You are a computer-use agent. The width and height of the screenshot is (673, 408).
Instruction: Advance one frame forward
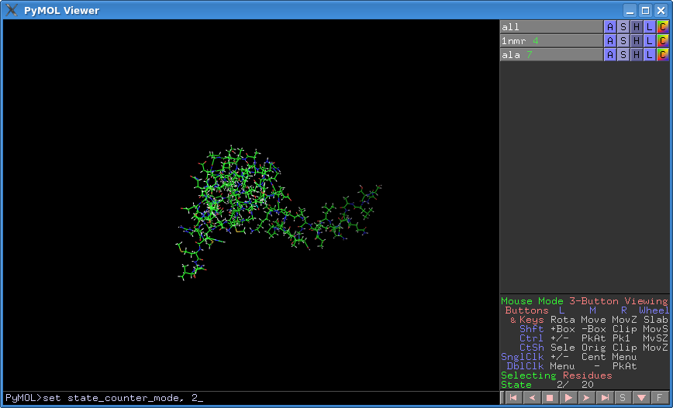586,398
